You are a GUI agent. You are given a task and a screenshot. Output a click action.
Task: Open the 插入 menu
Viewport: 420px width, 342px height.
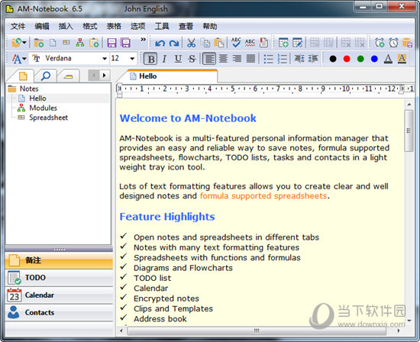66,26
